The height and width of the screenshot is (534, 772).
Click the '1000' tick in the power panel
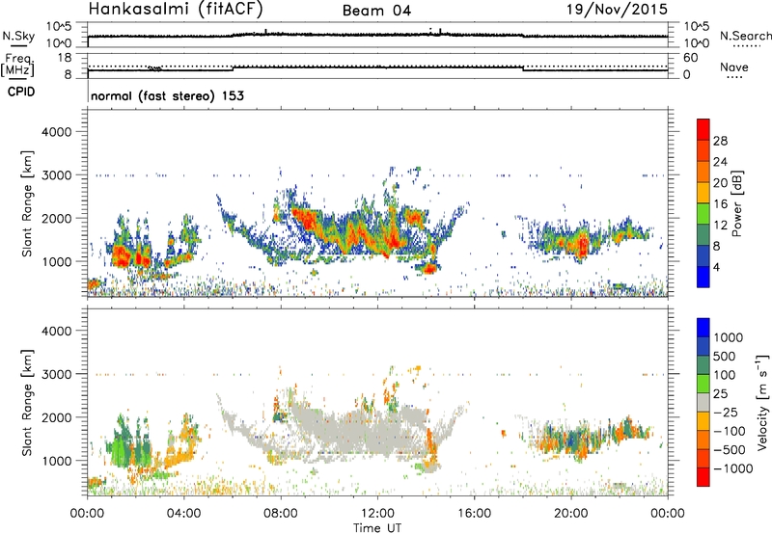56,261
